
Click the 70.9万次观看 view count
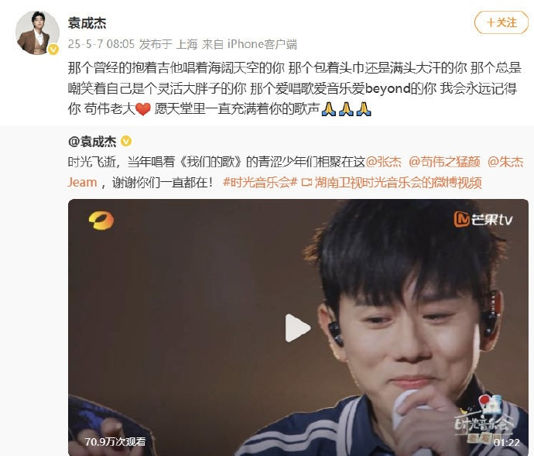115,442
